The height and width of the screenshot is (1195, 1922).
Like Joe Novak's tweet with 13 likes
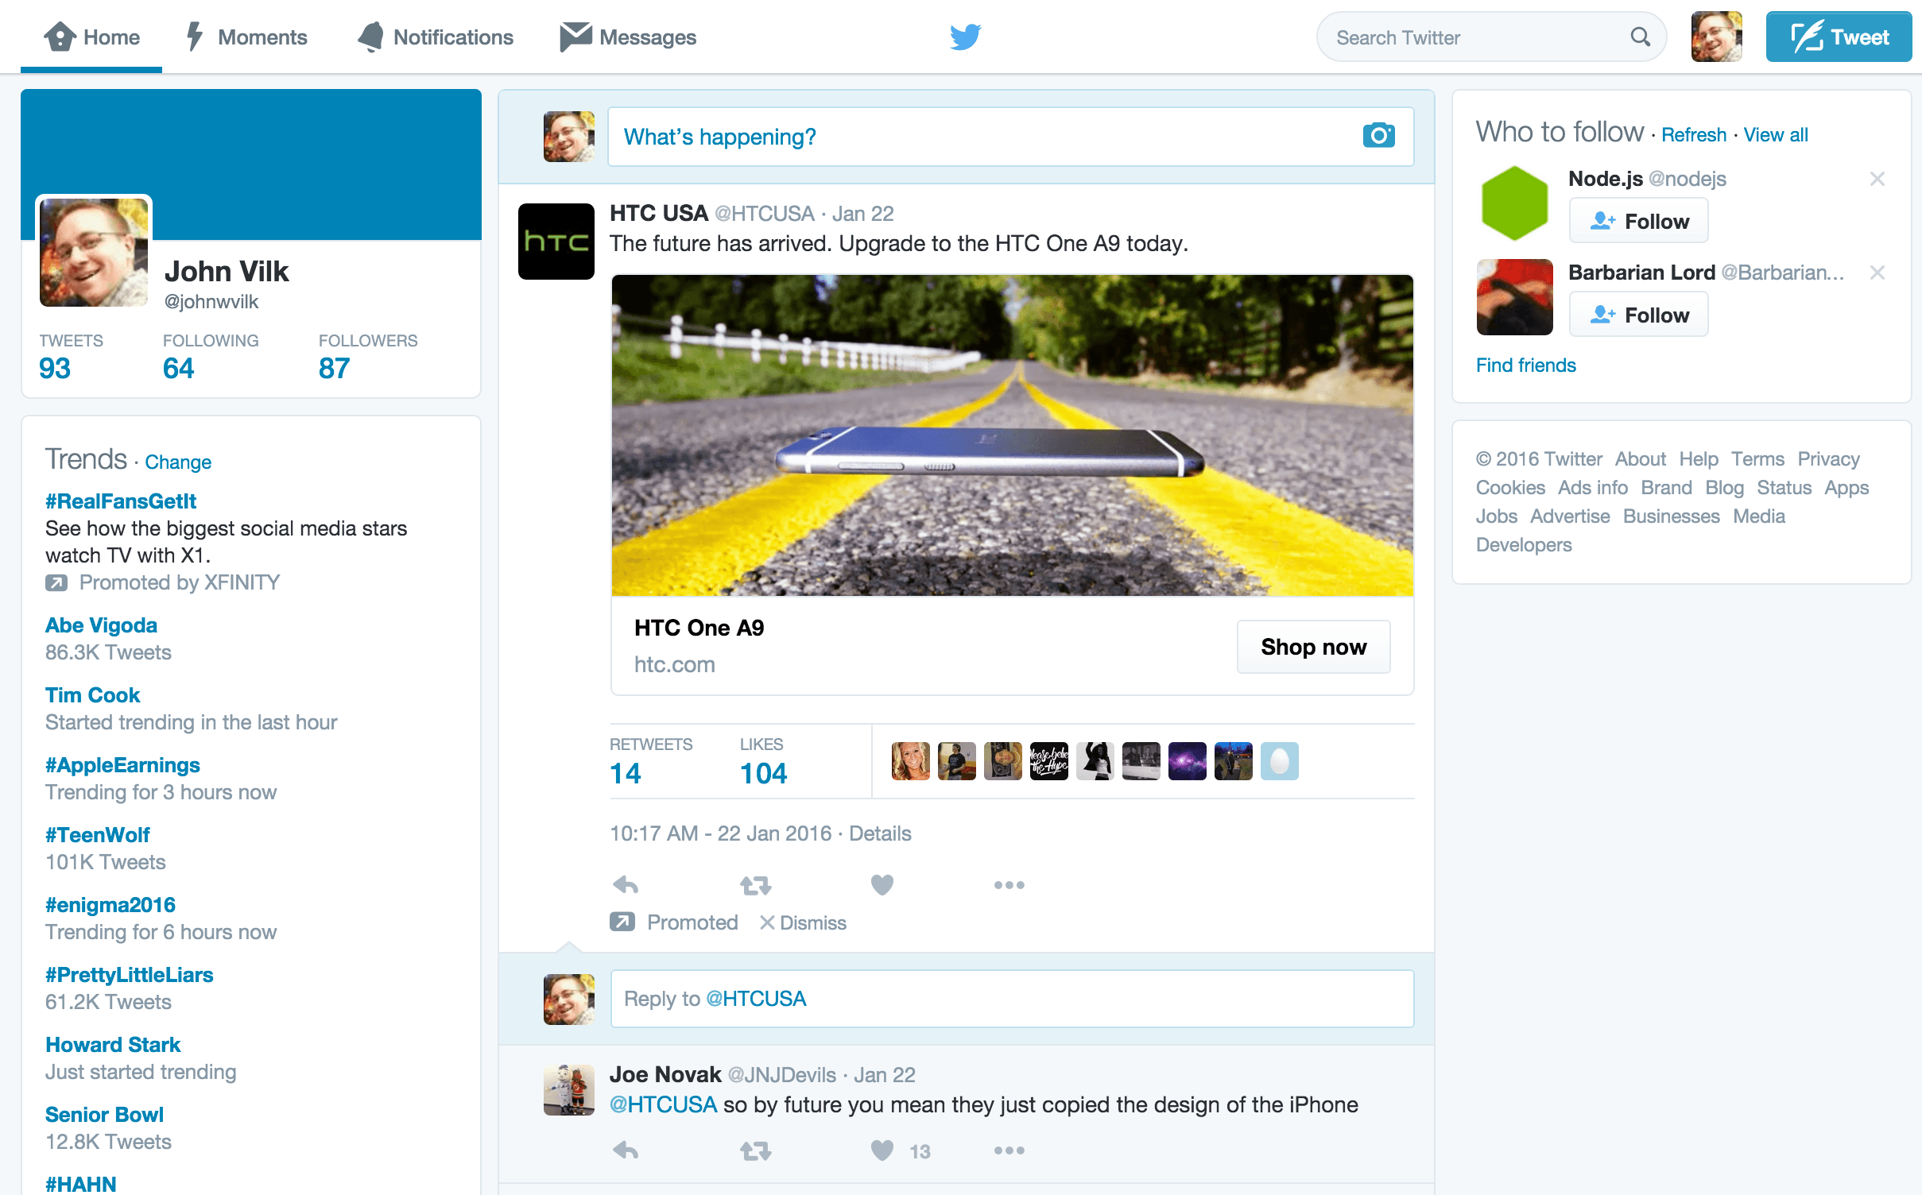point(882,1150)
